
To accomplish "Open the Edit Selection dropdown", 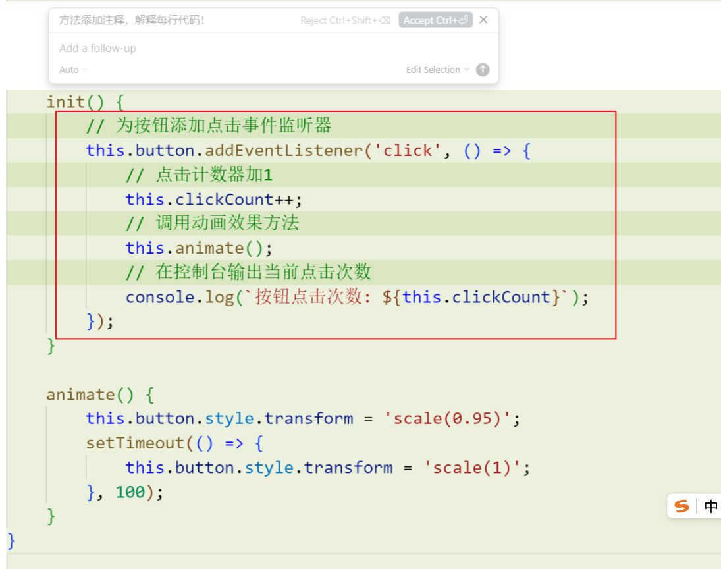I will [437, 70].
